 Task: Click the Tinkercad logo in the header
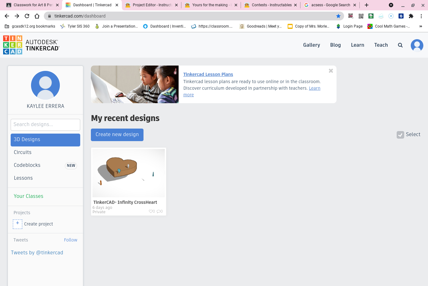point(31,45)
